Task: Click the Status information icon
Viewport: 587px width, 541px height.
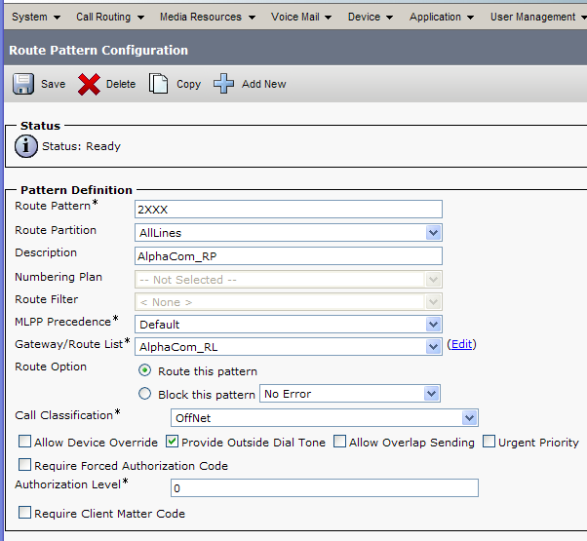Action: click(25, 147)
